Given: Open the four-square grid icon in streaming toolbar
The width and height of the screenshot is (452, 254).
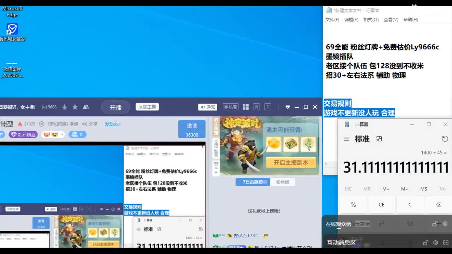Looking at the screenshot, I should (x=246, y=107).
